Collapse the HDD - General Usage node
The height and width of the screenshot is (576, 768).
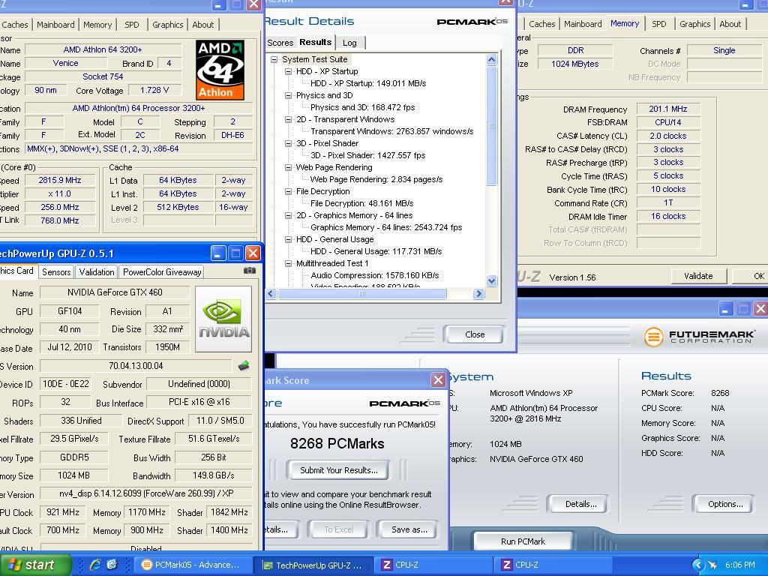pos(289,239)
